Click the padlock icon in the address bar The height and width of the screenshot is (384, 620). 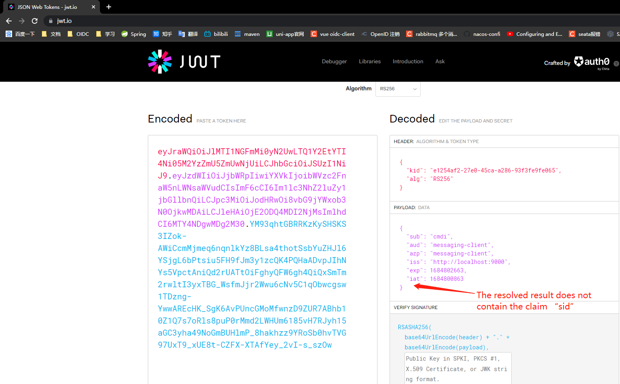tap(50, 21)
